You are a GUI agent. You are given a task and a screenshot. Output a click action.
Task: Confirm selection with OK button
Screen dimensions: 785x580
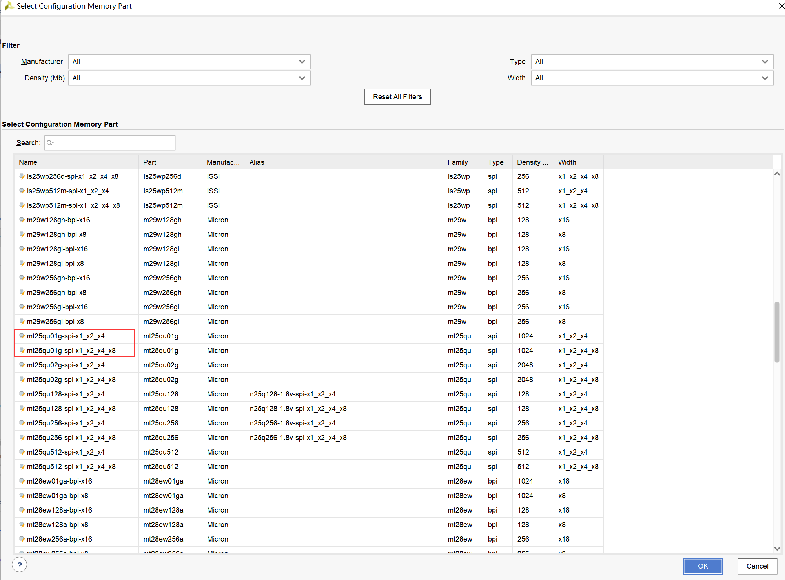pos(703,566)
